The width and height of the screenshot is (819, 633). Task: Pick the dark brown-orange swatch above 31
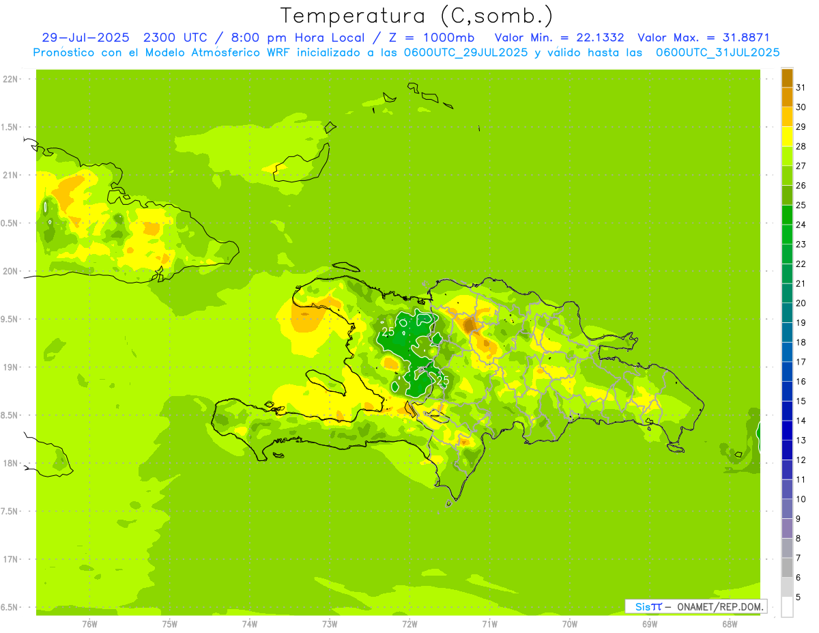click(787, 78)
